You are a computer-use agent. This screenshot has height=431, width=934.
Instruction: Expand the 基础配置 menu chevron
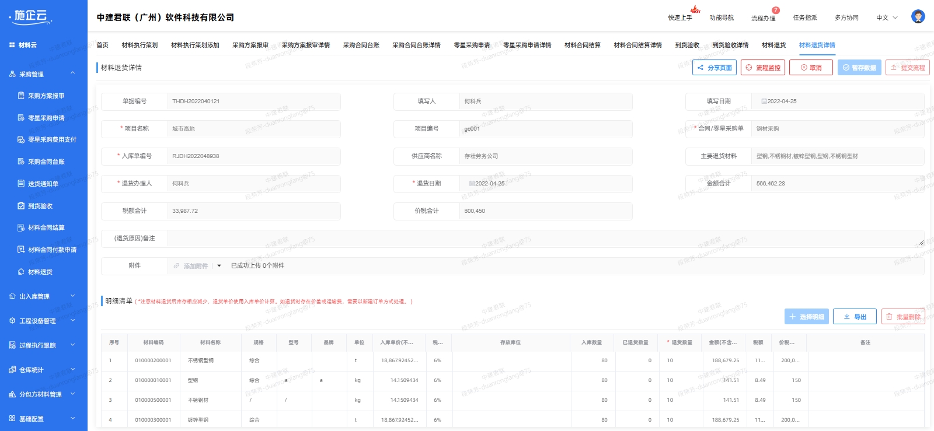(73, 418)
